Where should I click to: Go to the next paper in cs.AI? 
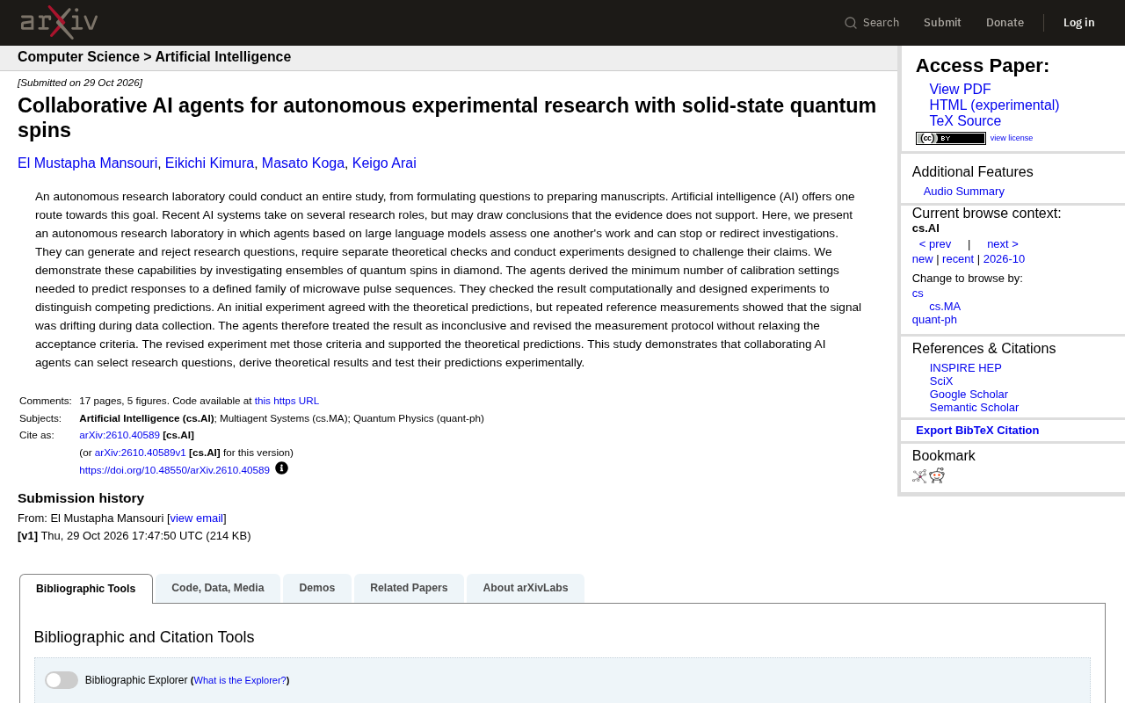pos(1003,244)
